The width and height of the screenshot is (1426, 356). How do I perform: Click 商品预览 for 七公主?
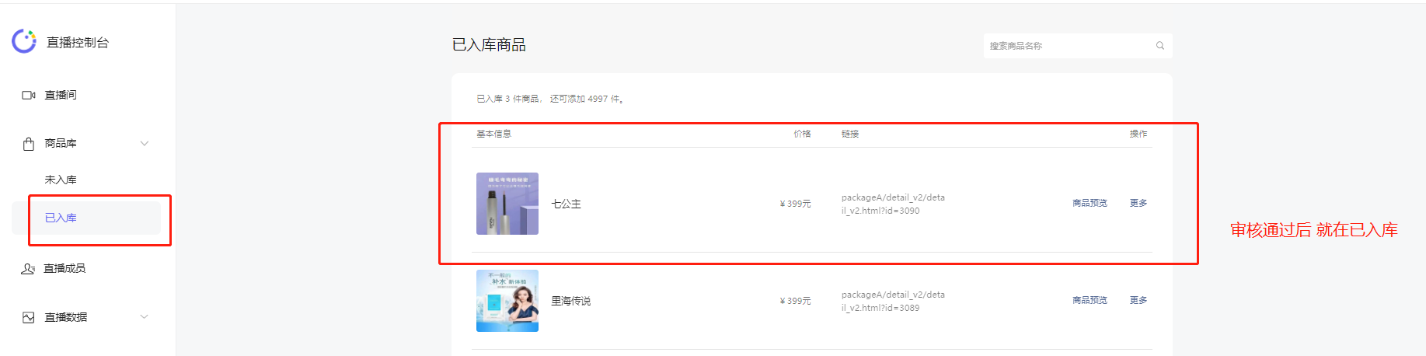coord(1090,203)
